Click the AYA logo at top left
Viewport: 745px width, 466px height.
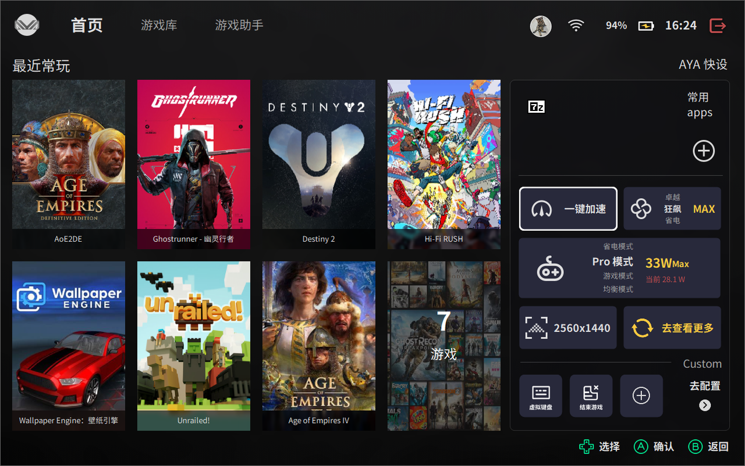point(27,25)
